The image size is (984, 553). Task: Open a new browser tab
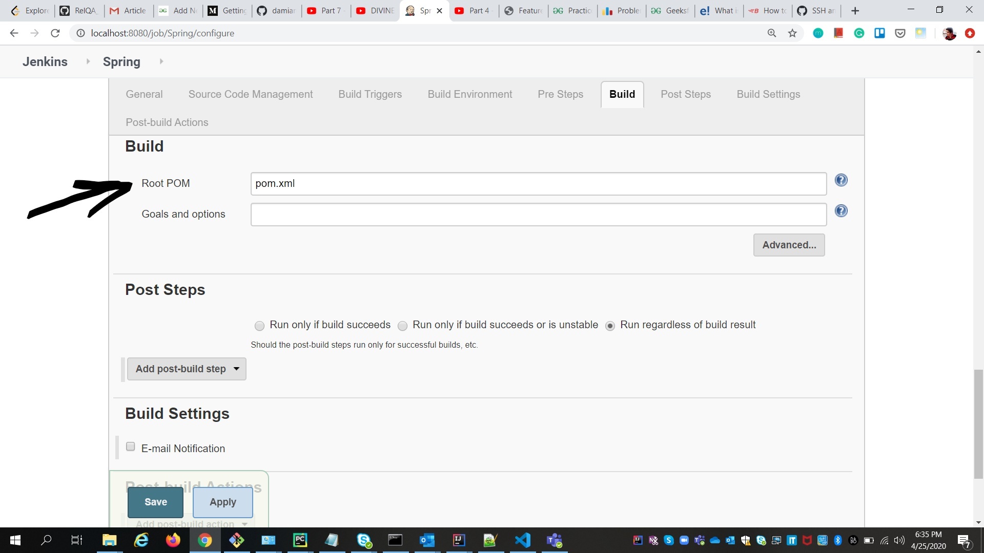click(x=855, y=11)
